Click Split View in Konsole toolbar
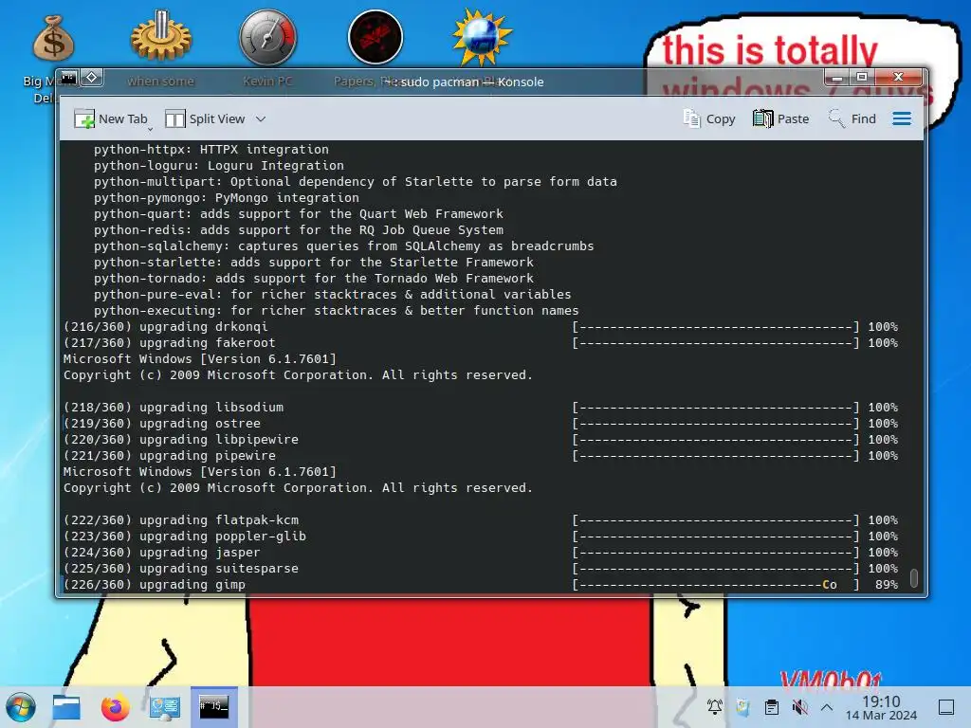The width and height of the screenshot is (971, 728). tap(205, 118)
